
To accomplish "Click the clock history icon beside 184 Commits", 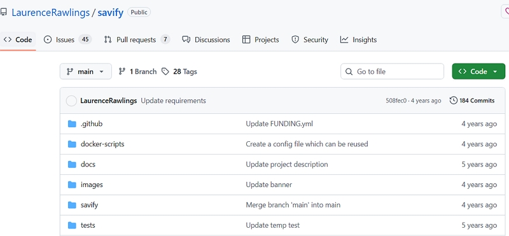I will (x=454, y=101).
